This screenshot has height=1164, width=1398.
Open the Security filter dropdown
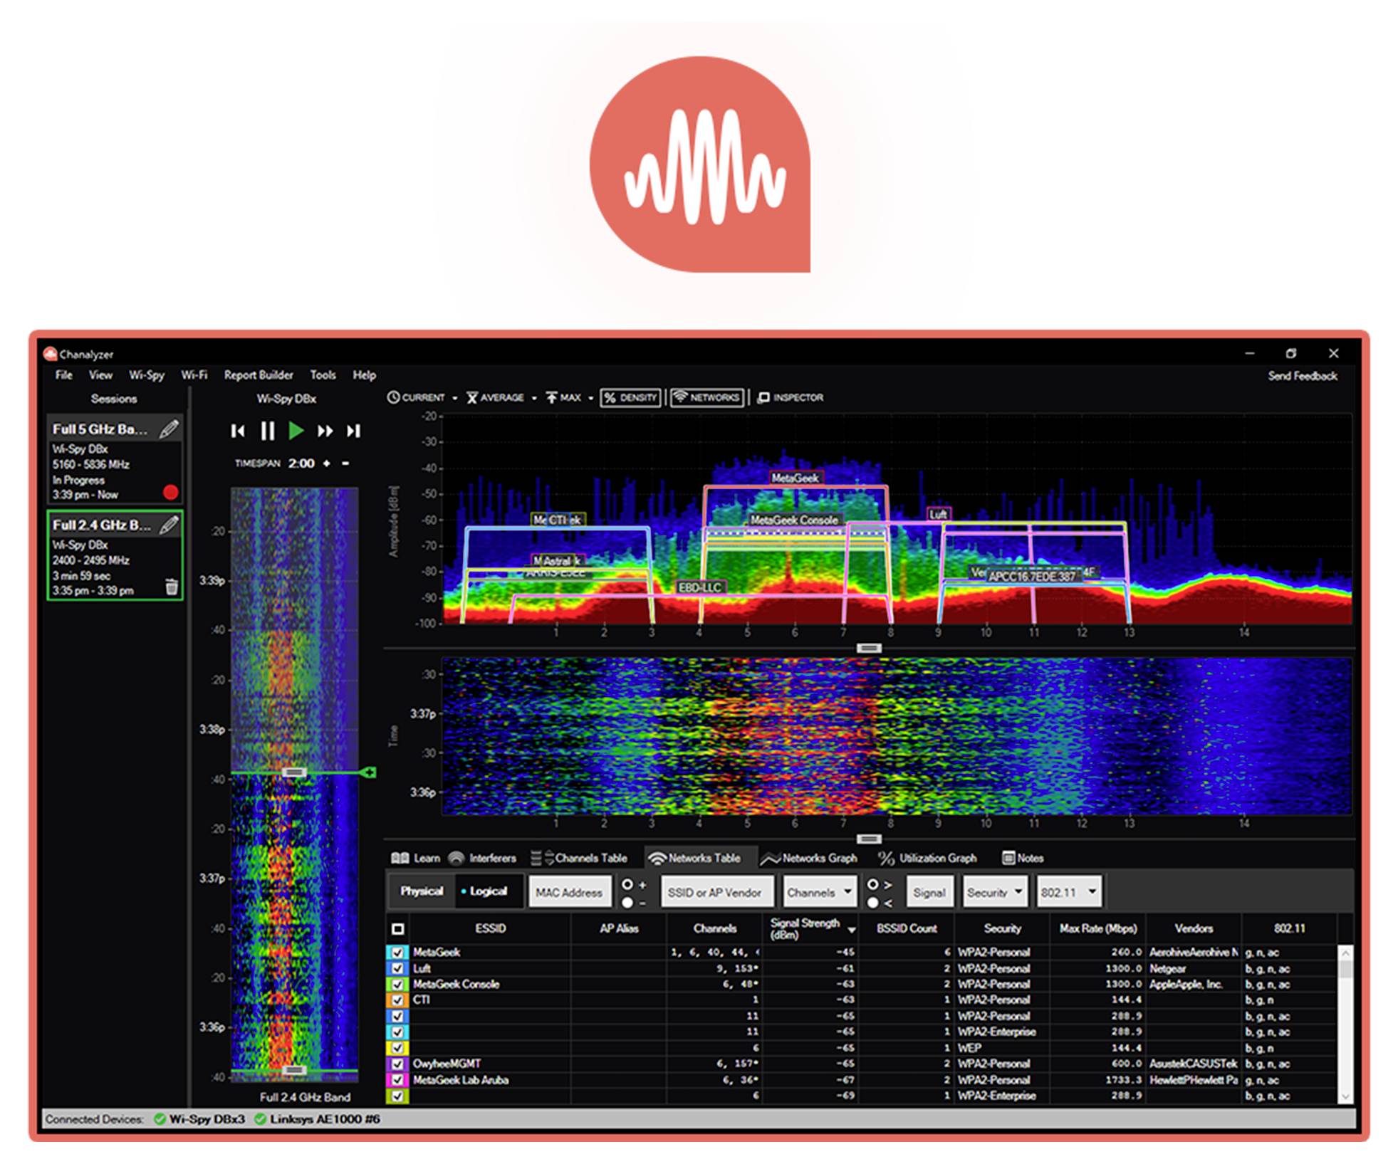pyautogui.click(x=993, y=891)
